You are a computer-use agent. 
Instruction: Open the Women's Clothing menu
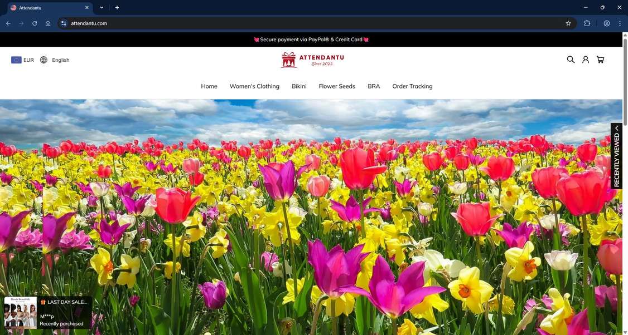pos(254,86)
